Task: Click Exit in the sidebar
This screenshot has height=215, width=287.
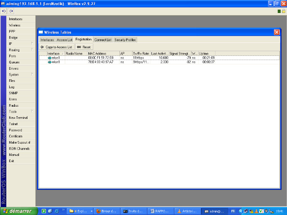Action: click(x=21, y=161)
